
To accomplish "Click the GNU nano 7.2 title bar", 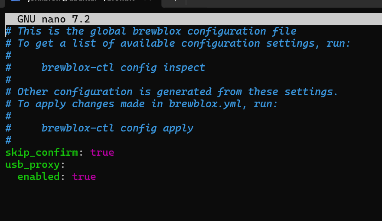I will tap(53, 19).
